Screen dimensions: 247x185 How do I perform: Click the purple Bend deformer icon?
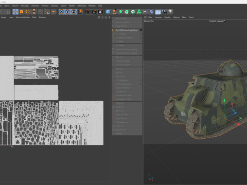151,12
